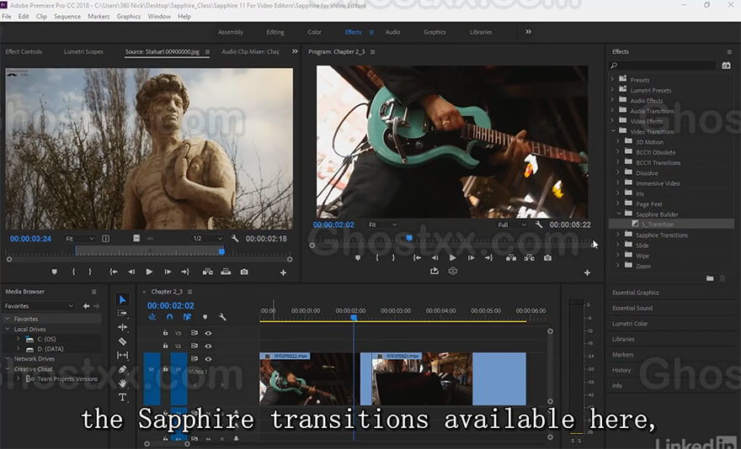Toggle V2 track lock
This screenshot has height=449, width=741.
pyautogui.click(x=165, y=346)
